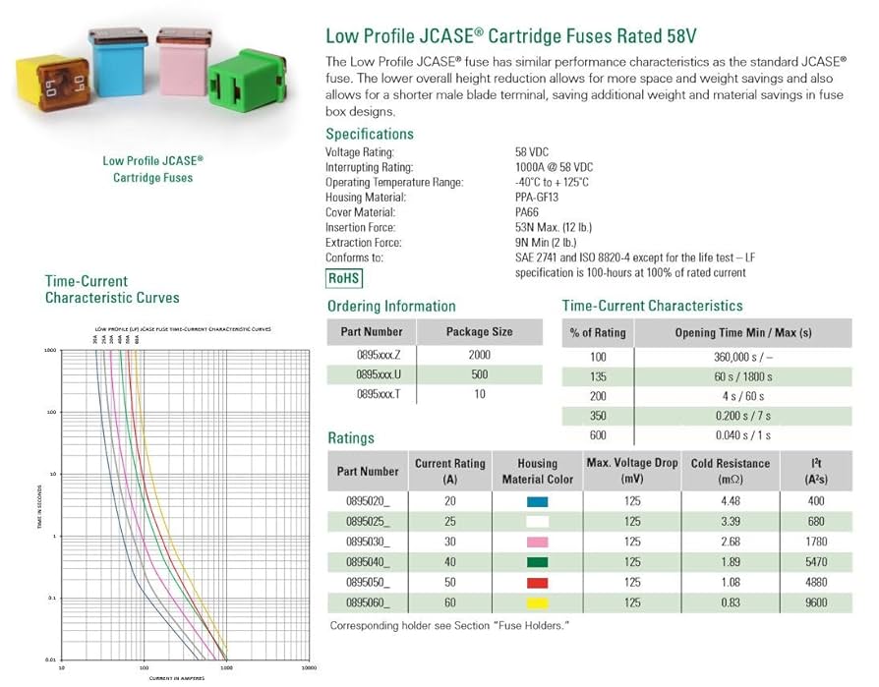Select the yellow color swatch for 0895060_

537,602
